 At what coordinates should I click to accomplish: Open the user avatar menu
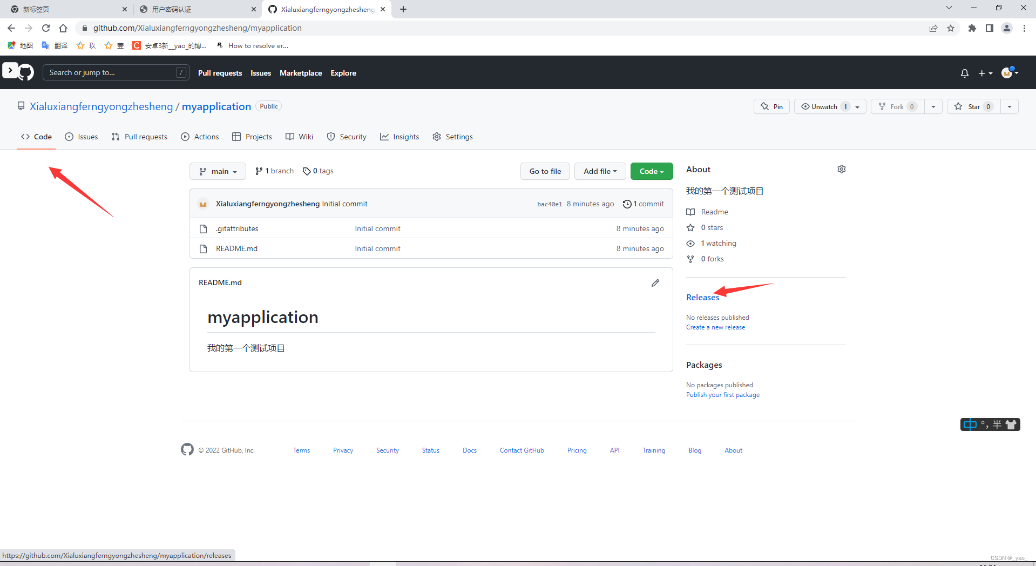pyautogui.click(x=1010, y=72)
